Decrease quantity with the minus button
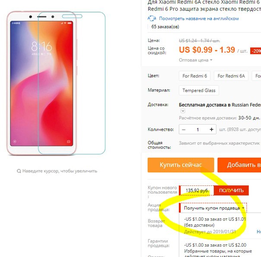 point(184,130)
